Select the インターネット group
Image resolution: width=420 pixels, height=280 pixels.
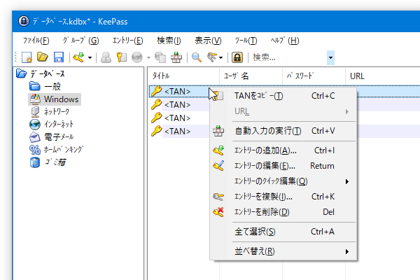click(x=59, y=125)
